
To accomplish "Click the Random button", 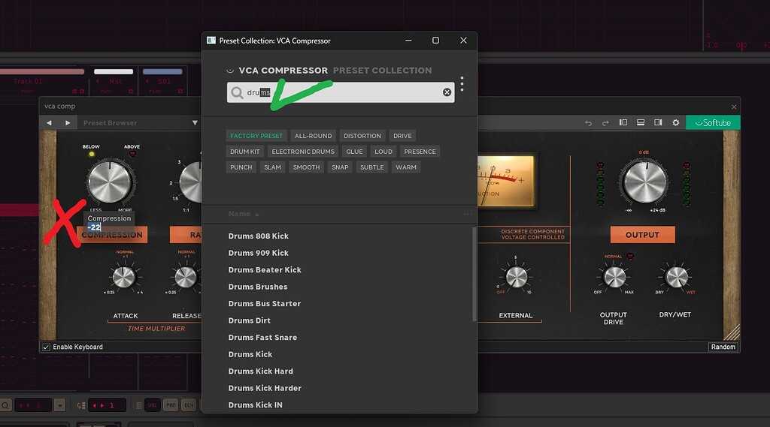I will [x=723, y=347].
